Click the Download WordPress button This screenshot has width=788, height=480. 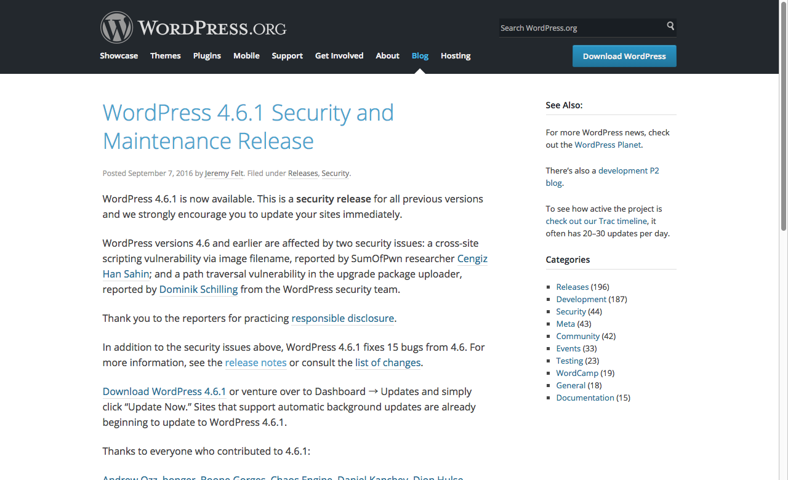[624, 56]
